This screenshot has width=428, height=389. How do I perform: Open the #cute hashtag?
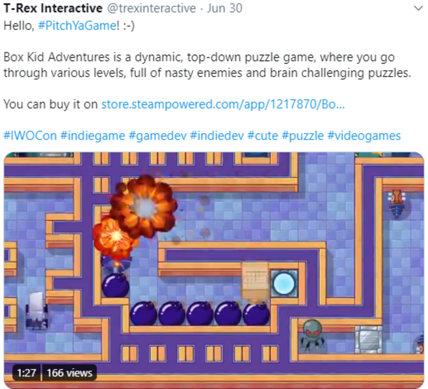263,135
